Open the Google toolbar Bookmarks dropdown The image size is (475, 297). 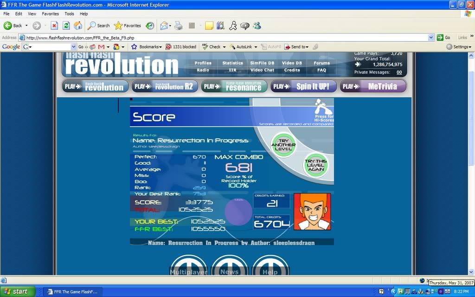[x=146, y=47]
